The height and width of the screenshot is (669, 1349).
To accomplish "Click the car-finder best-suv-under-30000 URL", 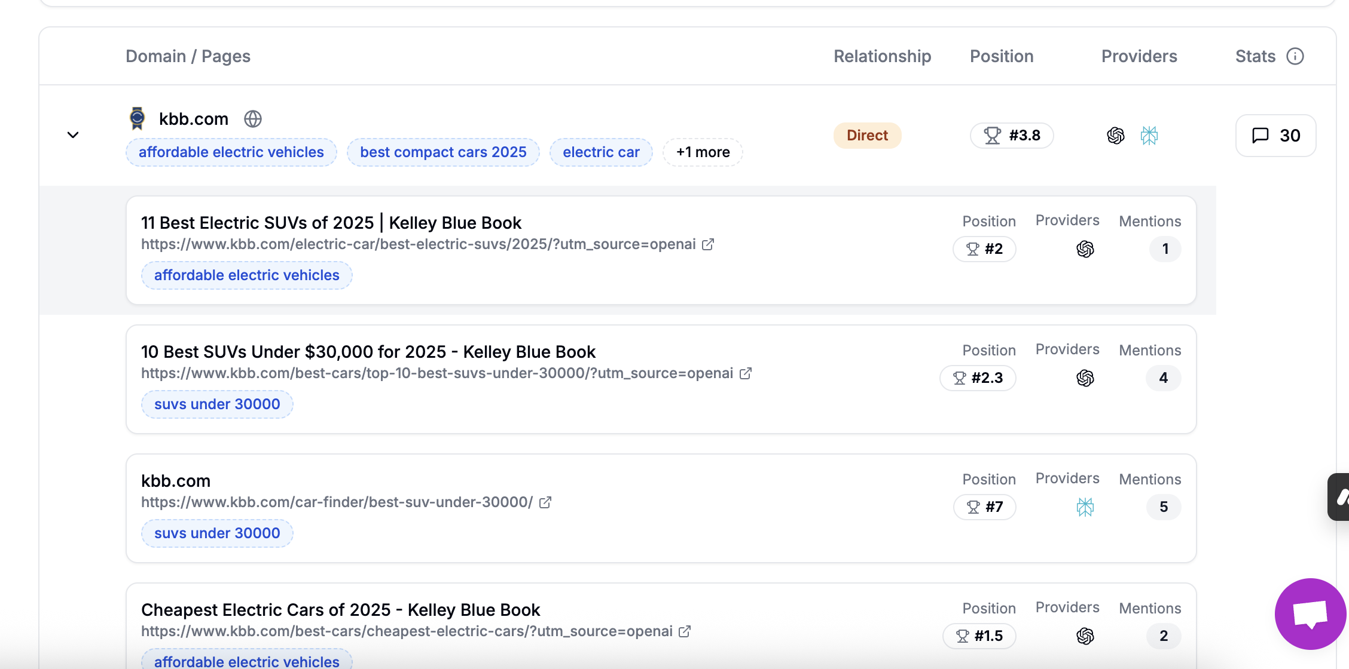I will coord(337,502).
